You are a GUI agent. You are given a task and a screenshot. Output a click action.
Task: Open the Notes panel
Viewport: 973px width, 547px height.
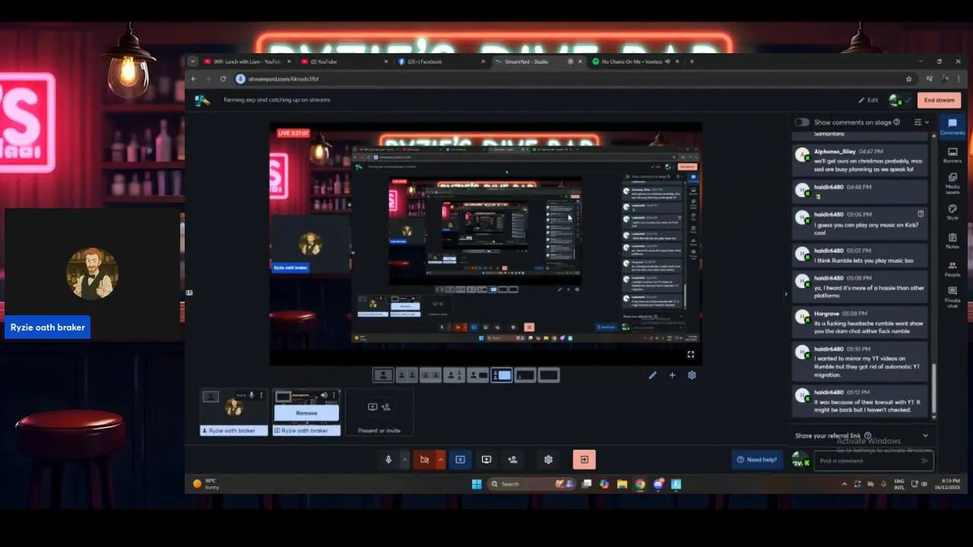click(x=952, y=242)
